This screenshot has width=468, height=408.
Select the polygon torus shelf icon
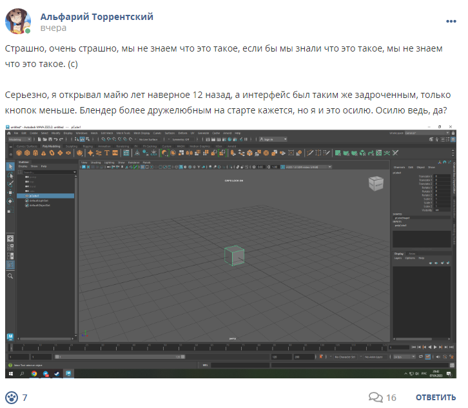coord(52,153)
